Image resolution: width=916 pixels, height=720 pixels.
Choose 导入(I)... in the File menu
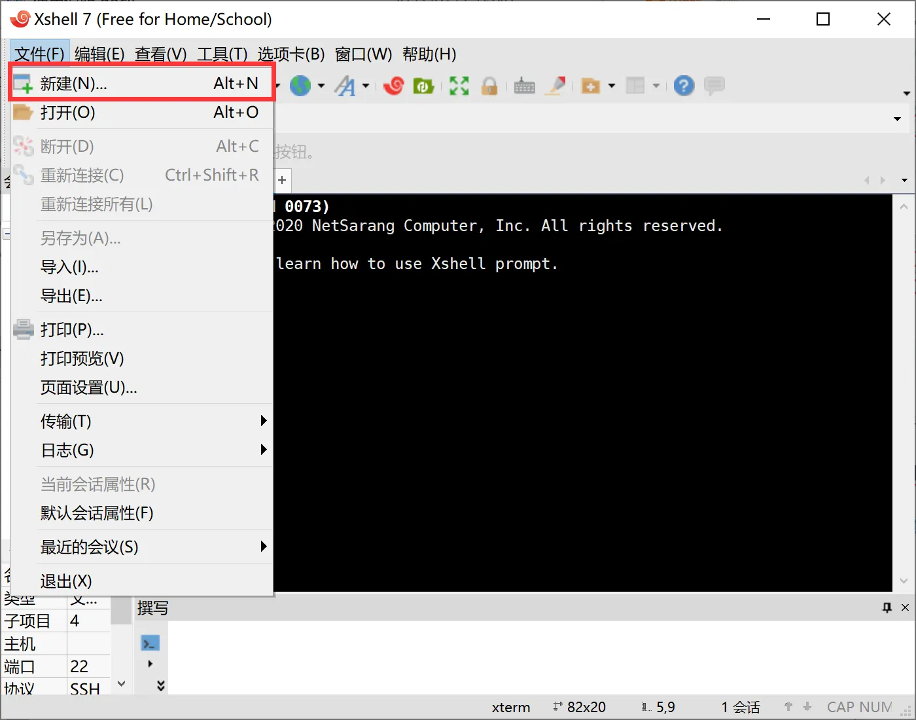(142, 267)
